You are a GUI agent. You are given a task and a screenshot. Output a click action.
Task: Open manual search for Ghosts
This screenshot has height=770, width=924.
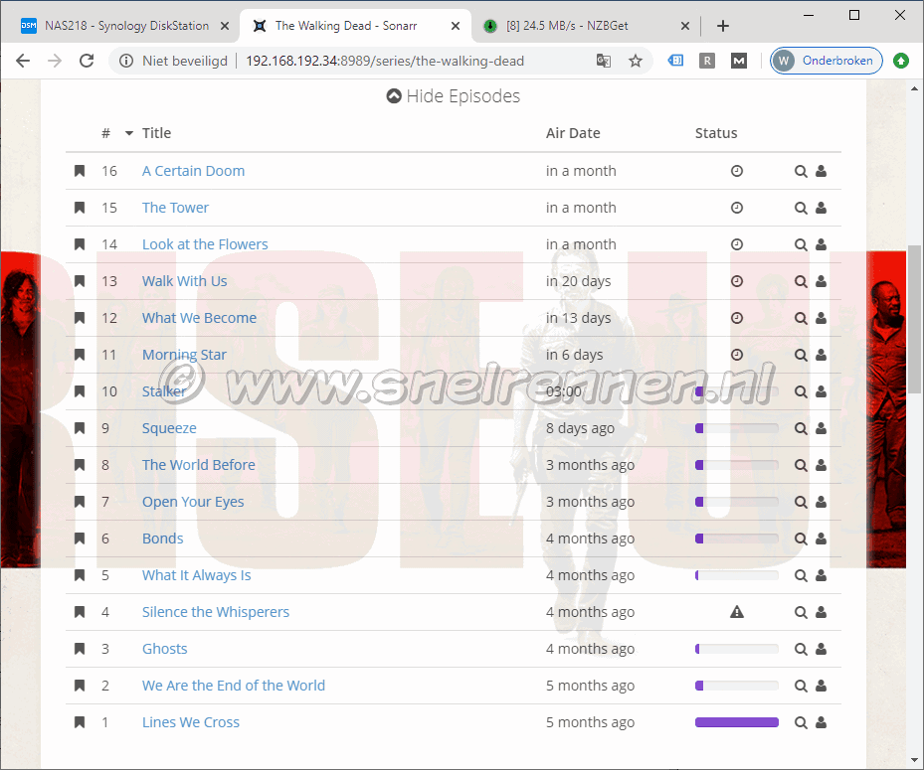tap(821, 649)
